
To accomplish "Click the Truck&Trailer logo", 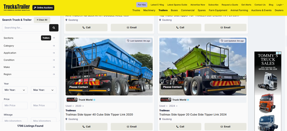I will point(17,7).
